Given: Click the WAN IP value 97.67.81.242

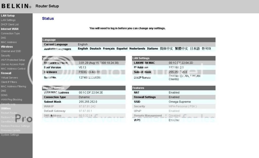Looking at the screenshot, I should click(87, 106).
